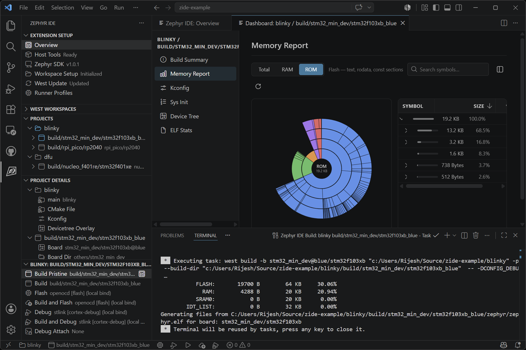Open ELF Stats dashboard page
Screen dimensions: 526x350
click(x=195, y=130)
